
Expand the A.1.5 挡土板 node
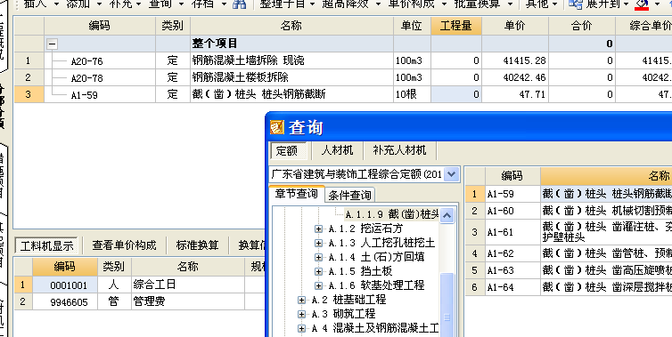[318, 271]
